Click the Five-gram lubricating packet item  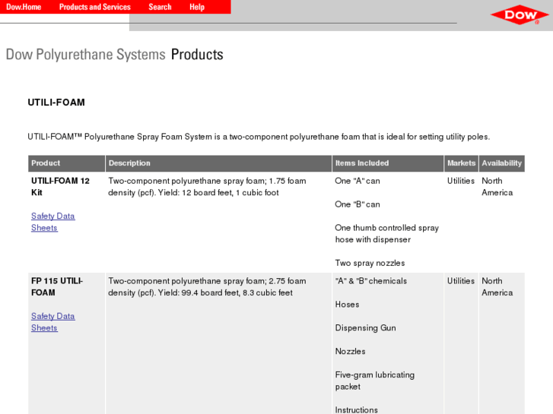point(374,381)
